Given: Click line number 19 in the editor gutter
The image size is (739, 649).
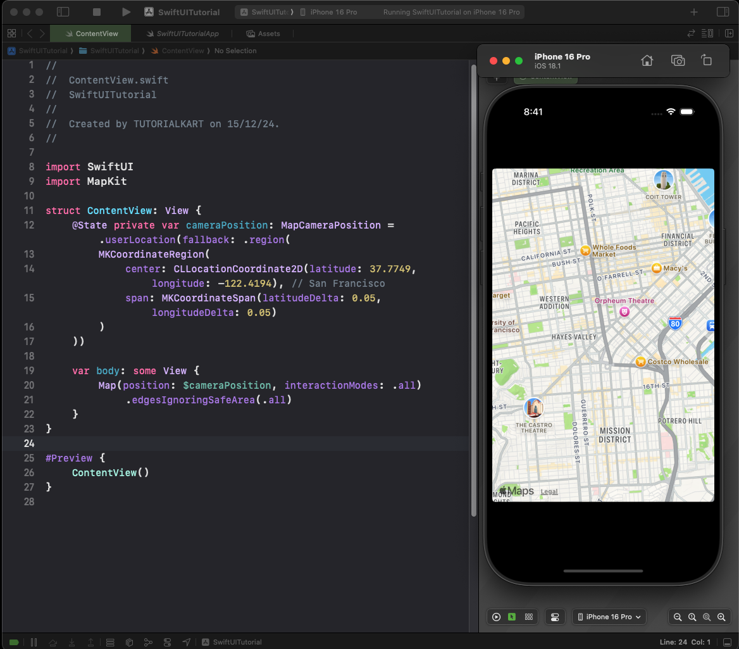Looking at the screenshot, I should pos(29,370).
